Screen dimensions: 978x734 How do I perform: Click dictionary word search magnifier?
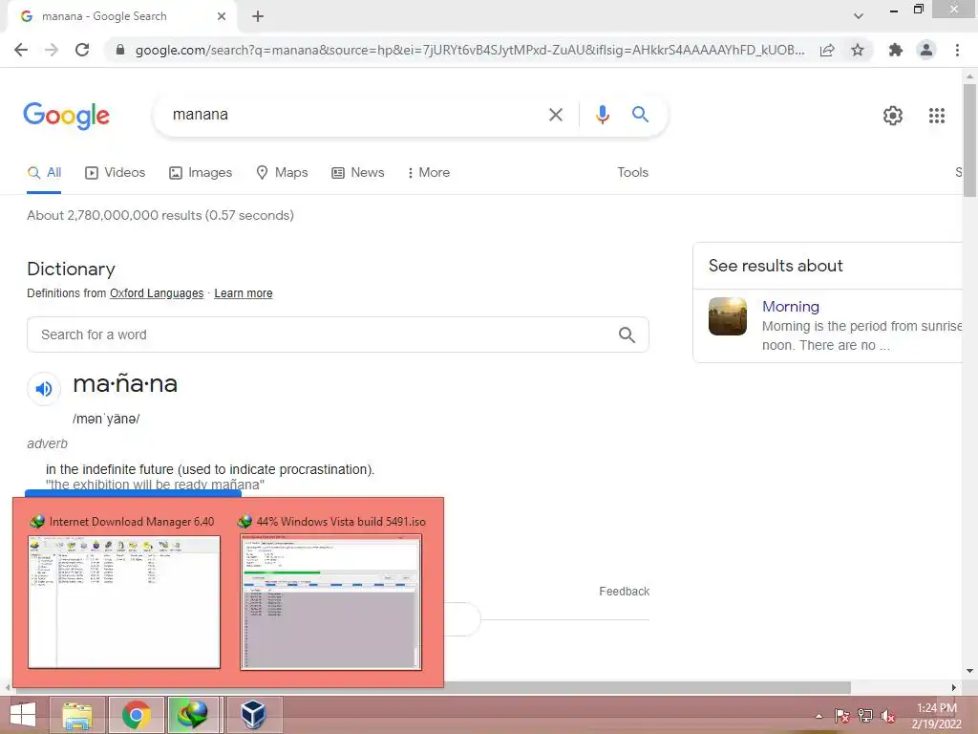tap(627, 335)
